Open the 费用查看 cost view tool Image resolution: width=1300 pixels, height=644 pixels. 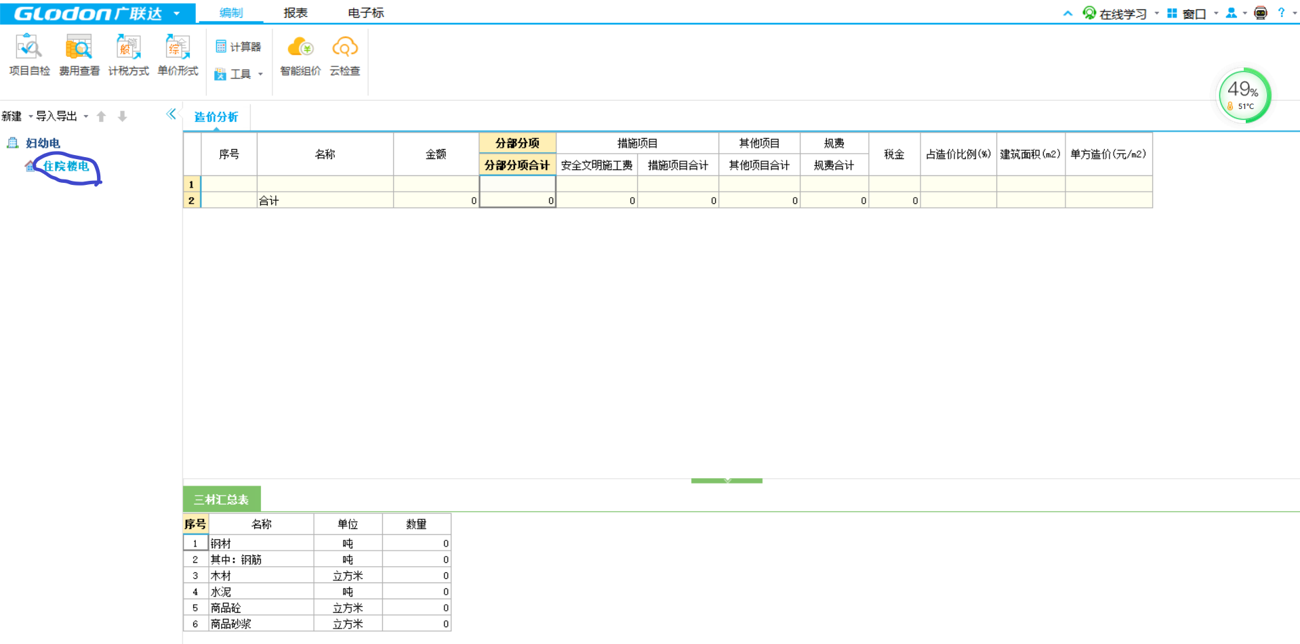pos(79,56)
